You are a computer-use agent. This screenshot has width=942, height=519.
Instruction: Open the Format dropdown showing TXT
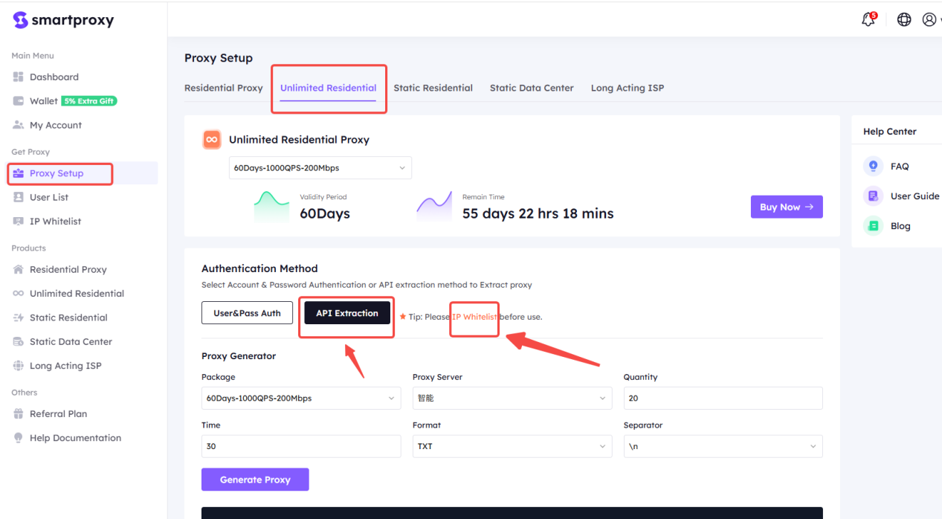click(512, 446)
